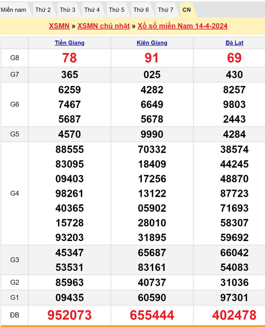Open the Tiền Giang province link

70,43
